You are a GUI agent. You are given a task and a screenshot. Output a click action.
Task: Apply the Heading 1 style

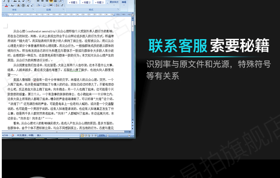point(73,2)
